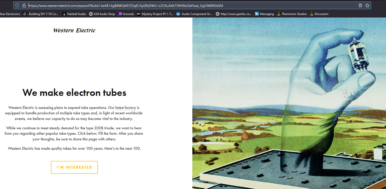Click the URL address bar field
The height and width of the screenshot is (189, 386).
tap(184, 6)
